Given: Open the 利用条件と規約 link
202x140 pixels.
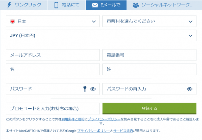Looking at the screenshot, I should pos(73,119).
